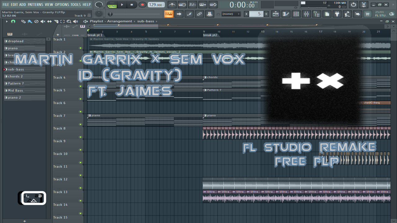Select the Mid Bass pattern in picker
The width and height of the screenshot is (397, 223).
[25, 90]
